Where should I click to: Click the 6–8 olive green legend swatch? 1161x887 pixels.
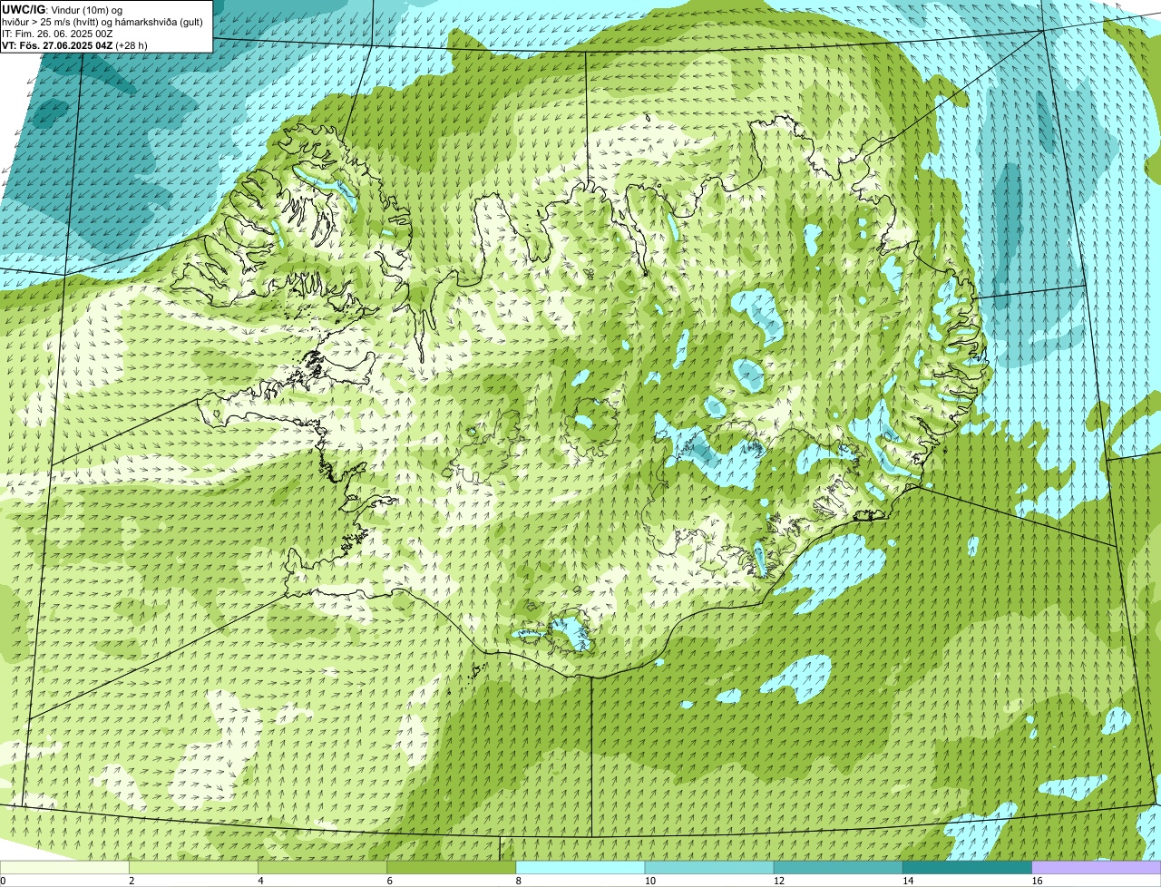tap(451, 868)
